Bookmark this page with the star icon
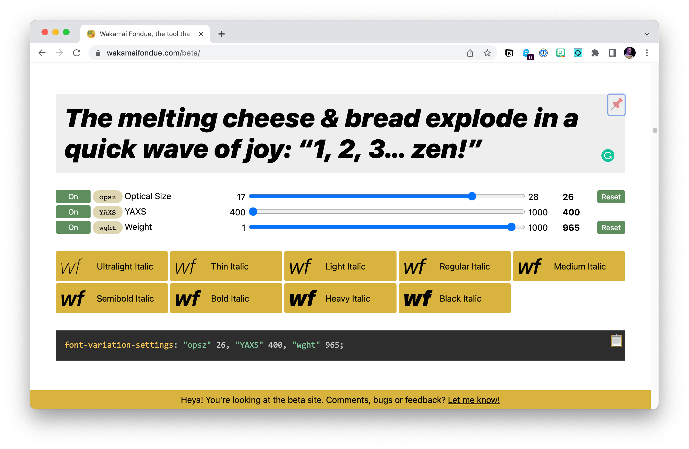Image resolution: width=689 pixels, height=449 pixels. [487, 53]
